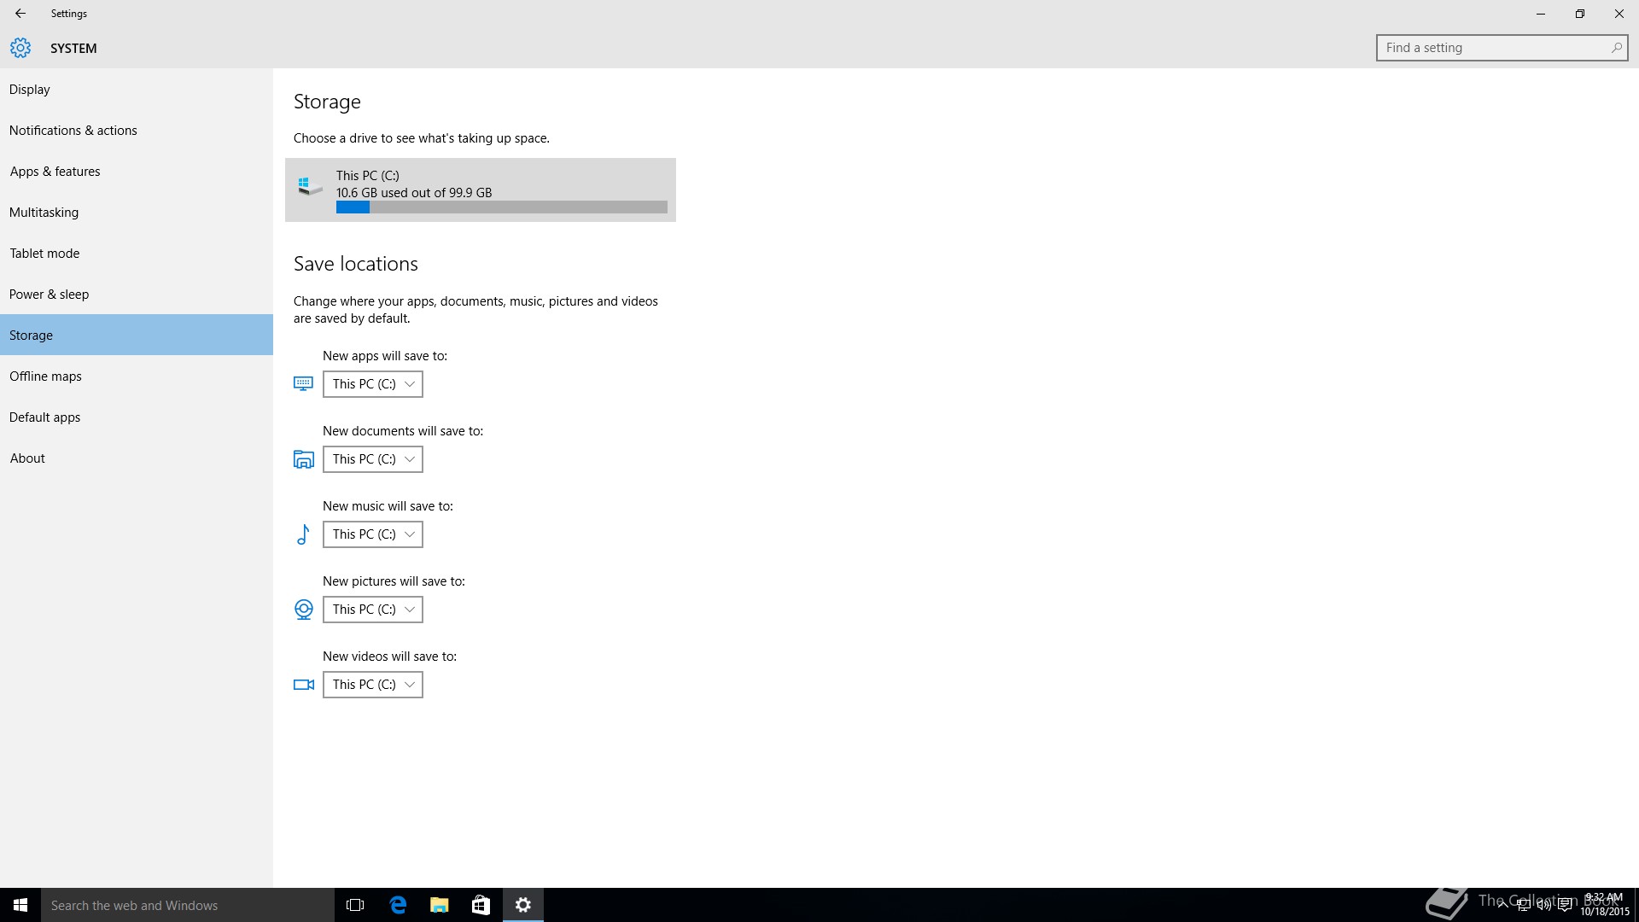Image resolution: width=1639 pixels, height=922 pixels.
Task: Open the Power & sleep section
Action: click(x=49, y=295)
